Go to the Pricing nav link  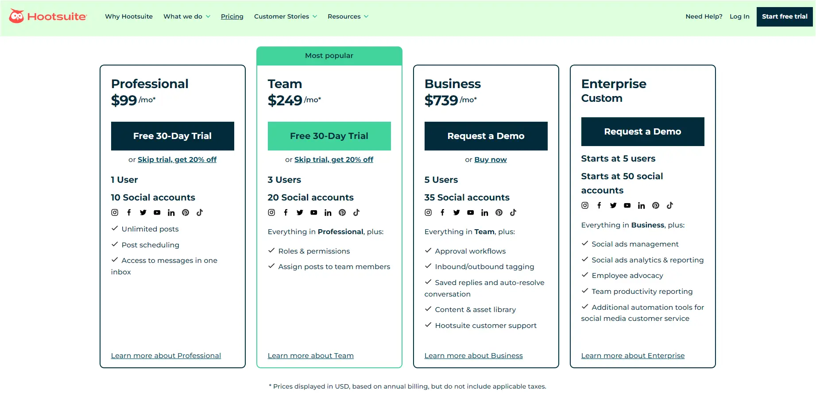[232, 16]
